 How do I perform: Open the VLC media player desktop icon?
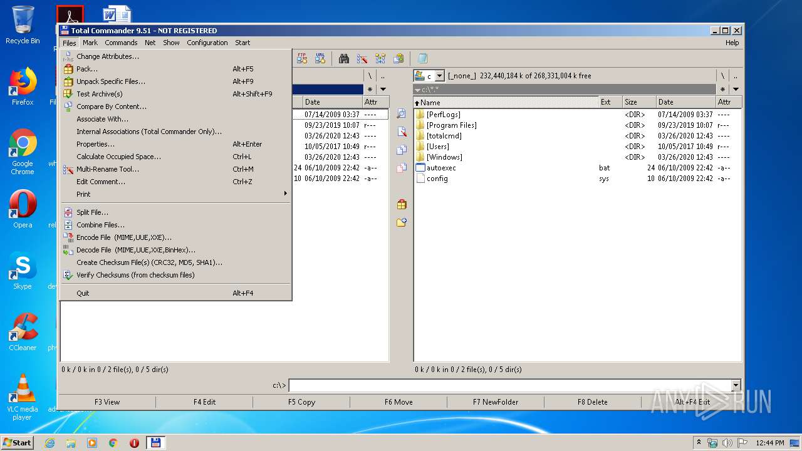click(x=23, y=397)
